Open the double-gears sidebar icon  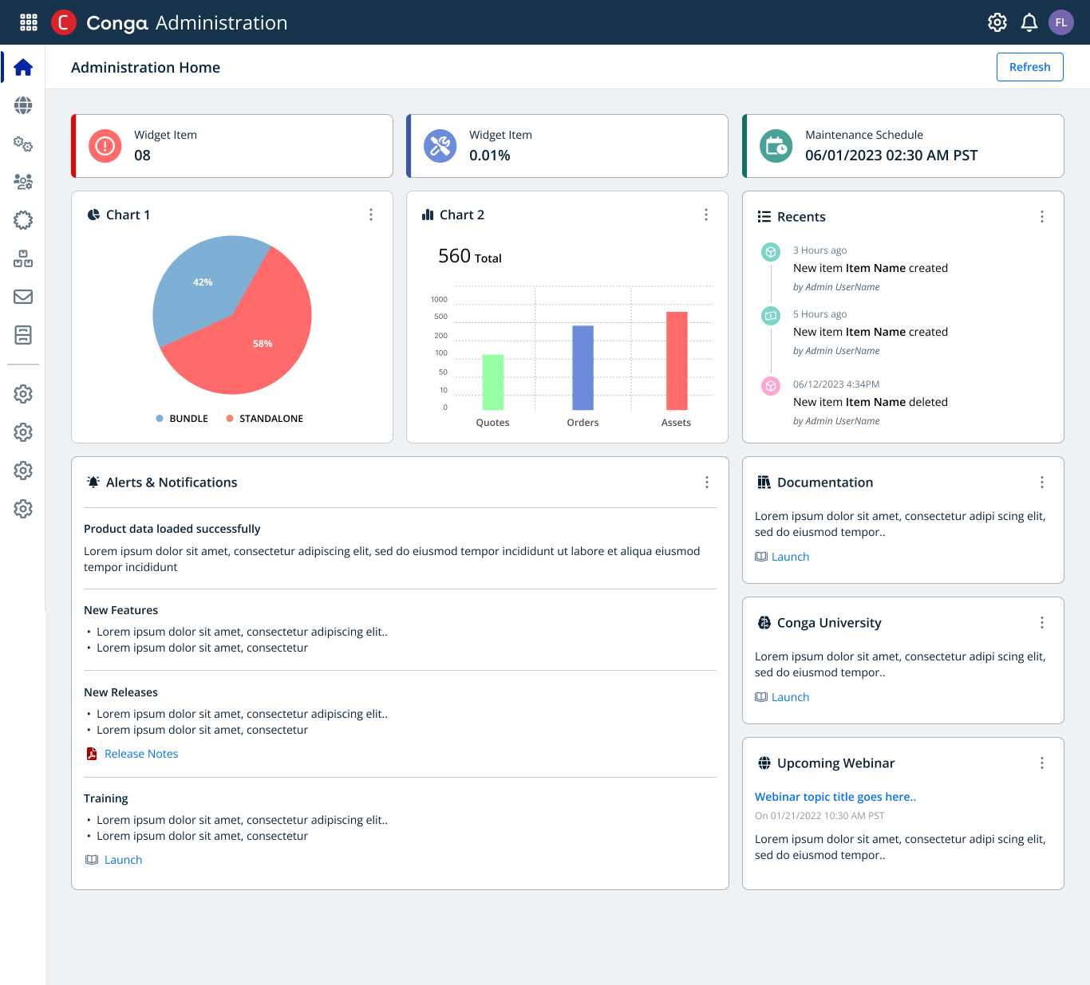pos(23,144)
